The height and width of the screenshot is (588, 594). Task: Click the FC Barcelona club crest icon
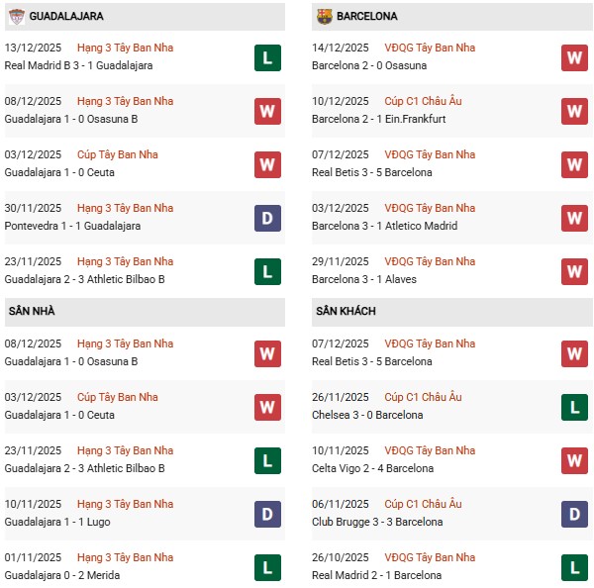(325, 17)
